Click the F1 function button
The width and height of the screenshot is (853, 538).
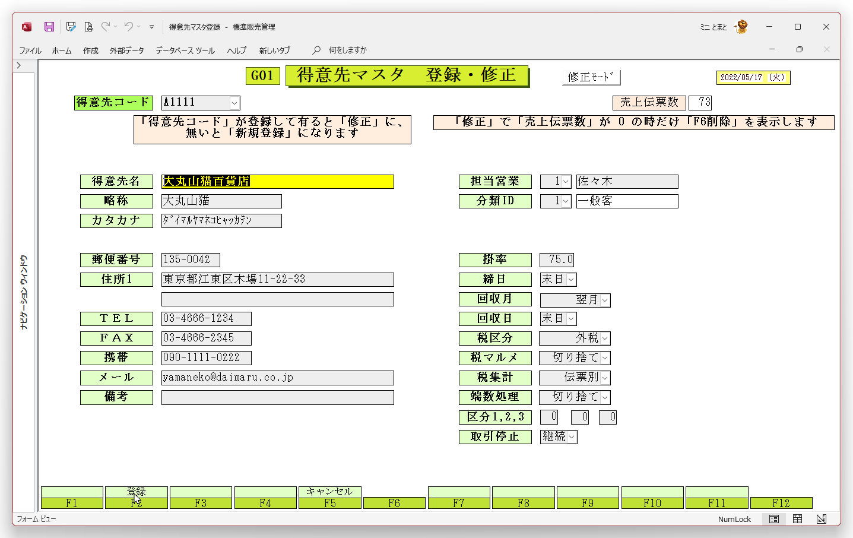tap(72, 498)
